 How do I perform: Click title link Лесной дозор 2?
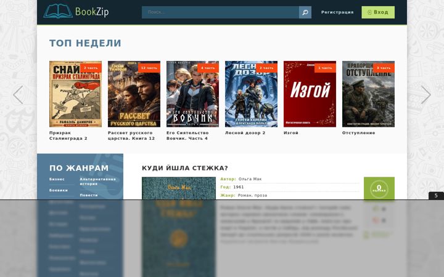(245, 133)
